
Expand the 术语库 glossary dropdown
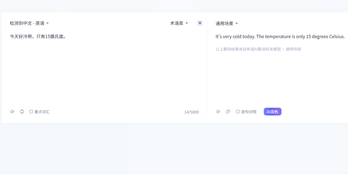(177, 23)
